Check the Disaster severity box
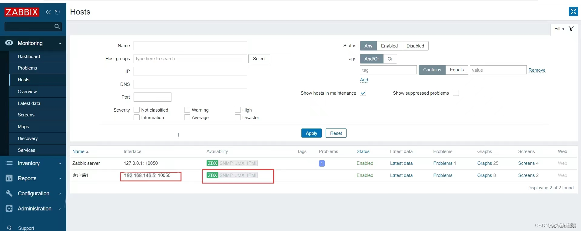This screenshot has height=231, width=581. pyautogui.click(x=238, y=117)
